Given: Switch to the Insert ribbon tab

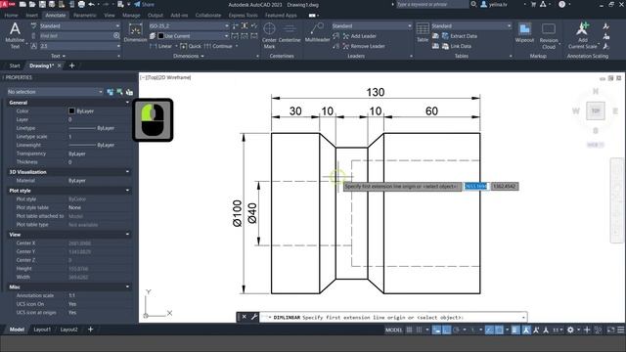Looking at the screenshot, I should [31, 16].
